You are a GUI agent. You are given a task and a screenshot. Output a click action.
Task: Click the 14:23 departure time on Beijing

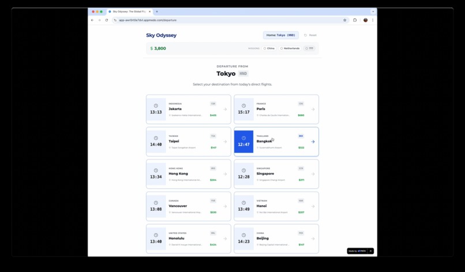[x=244, y=242]
